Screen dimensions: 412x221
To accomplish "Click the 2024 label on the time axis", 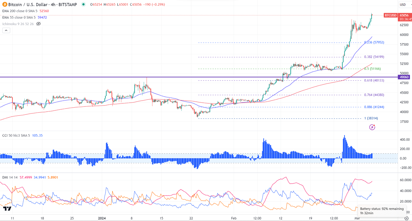I will [102, 218].
